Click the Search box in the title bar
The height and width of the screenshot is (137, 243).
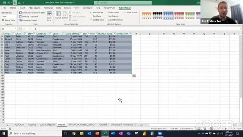coord(123,3)
